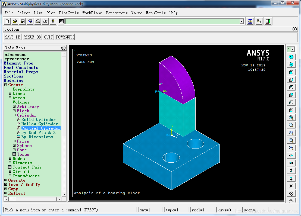
Task: Click Fit View magnifier with cube icon
Action: pyautogui.click(x=291, y=117)
